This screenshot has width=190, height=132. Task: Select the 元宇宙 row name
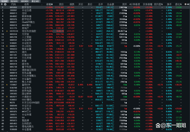coord(25,34)
